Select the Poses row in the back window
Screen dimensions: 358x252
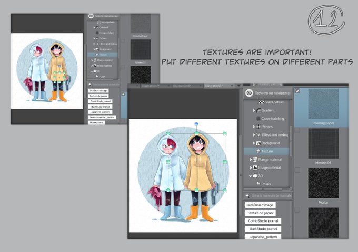(x=103, y=77)
